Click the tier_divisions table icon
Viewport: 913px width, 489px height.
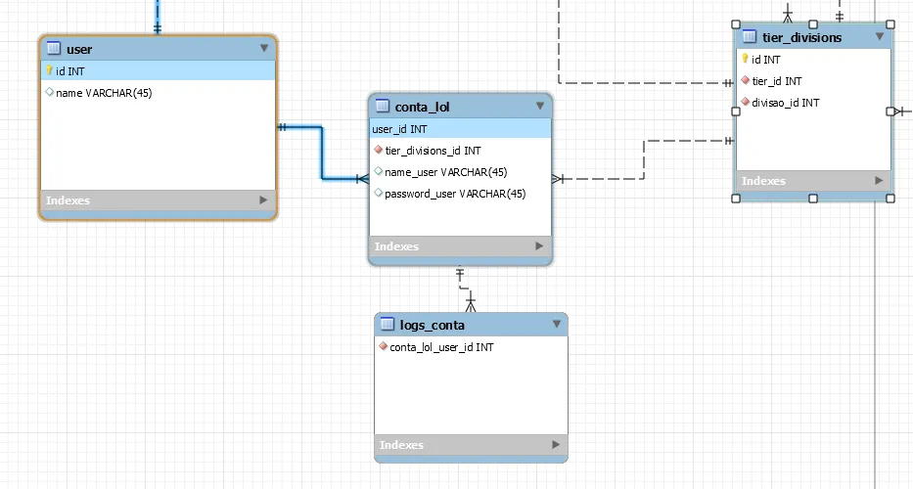(x=750, y=37)
